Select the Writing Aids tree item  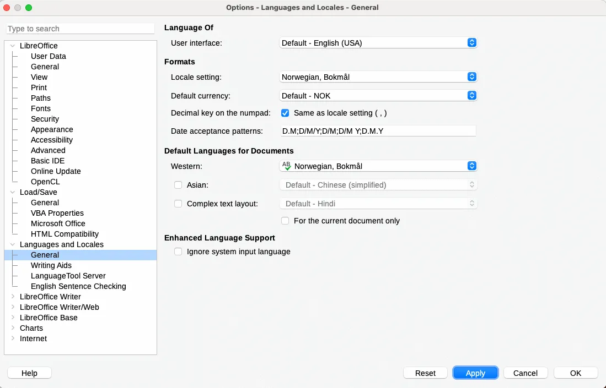point(51,265)
